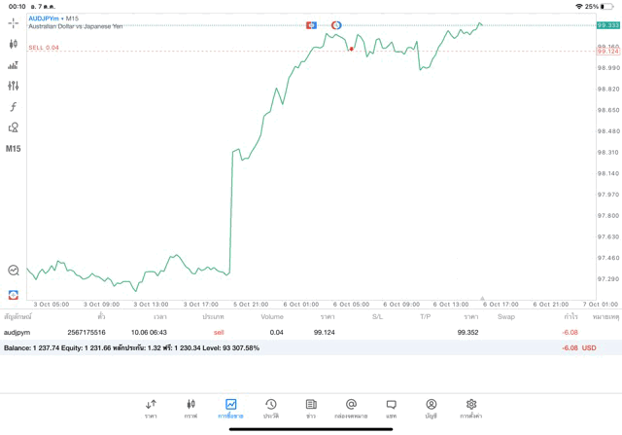This screenshot has height=435, width=622.
Task: Open the indicators list icon
Action: [14, 65]
